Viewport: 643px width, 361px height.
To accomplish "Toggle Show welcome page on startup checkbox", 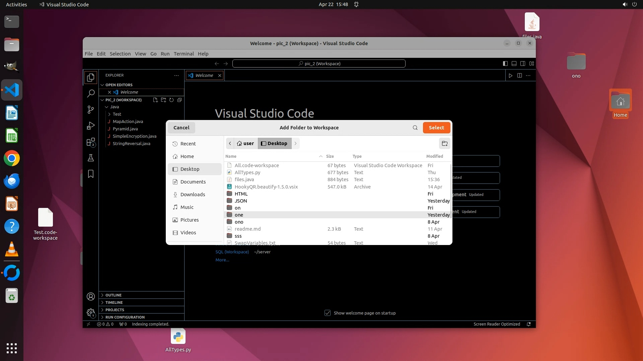I will pos(328,313).
